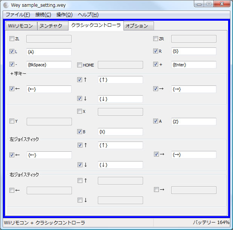Switch to the ヌンチャク tab
233x230 pixels.
[53, 26]
